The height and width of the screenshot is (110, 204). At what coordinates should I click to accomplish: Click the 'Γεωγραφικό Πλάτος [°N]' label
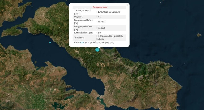coord(84,21)
